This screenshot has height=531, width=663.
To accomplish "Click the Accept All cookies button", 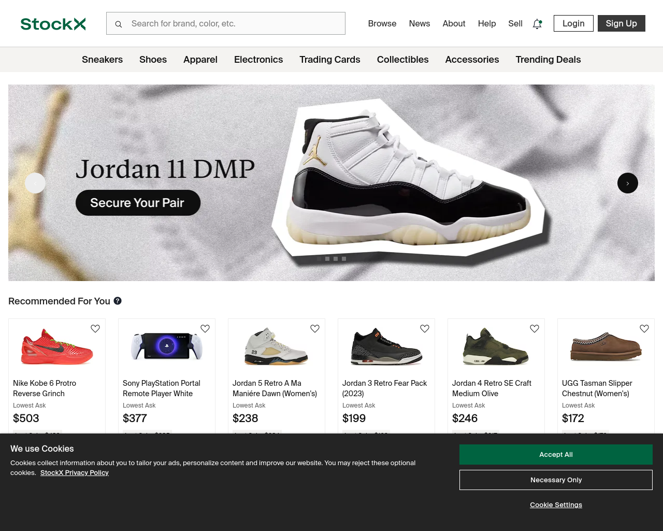I will 556,454.
